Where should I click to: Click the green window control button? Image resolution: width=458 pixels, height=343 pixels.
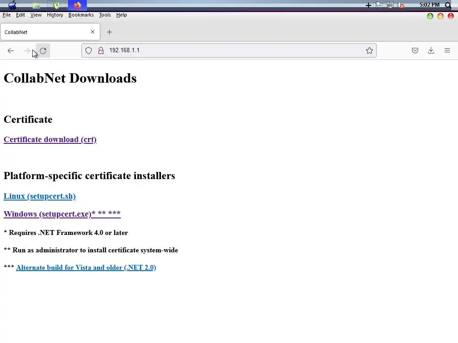pos(430,16)
